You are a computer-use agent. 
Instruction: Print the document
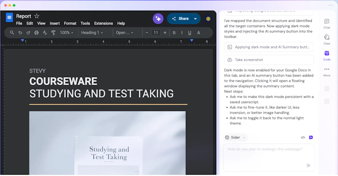[x=36, y=33]
